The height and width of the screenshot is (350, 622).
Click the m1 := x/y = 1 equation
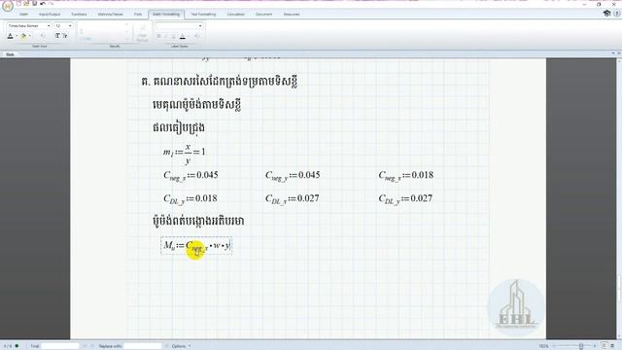[184, 155]
